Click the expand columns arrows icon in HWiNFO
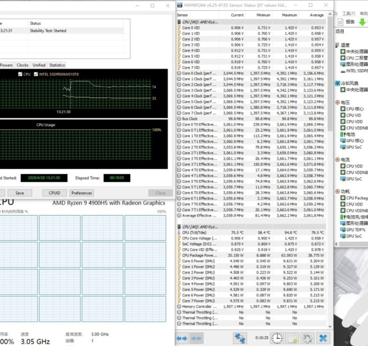Image resolution: width=368 pixels, height=346 pixels. [182, 338]
